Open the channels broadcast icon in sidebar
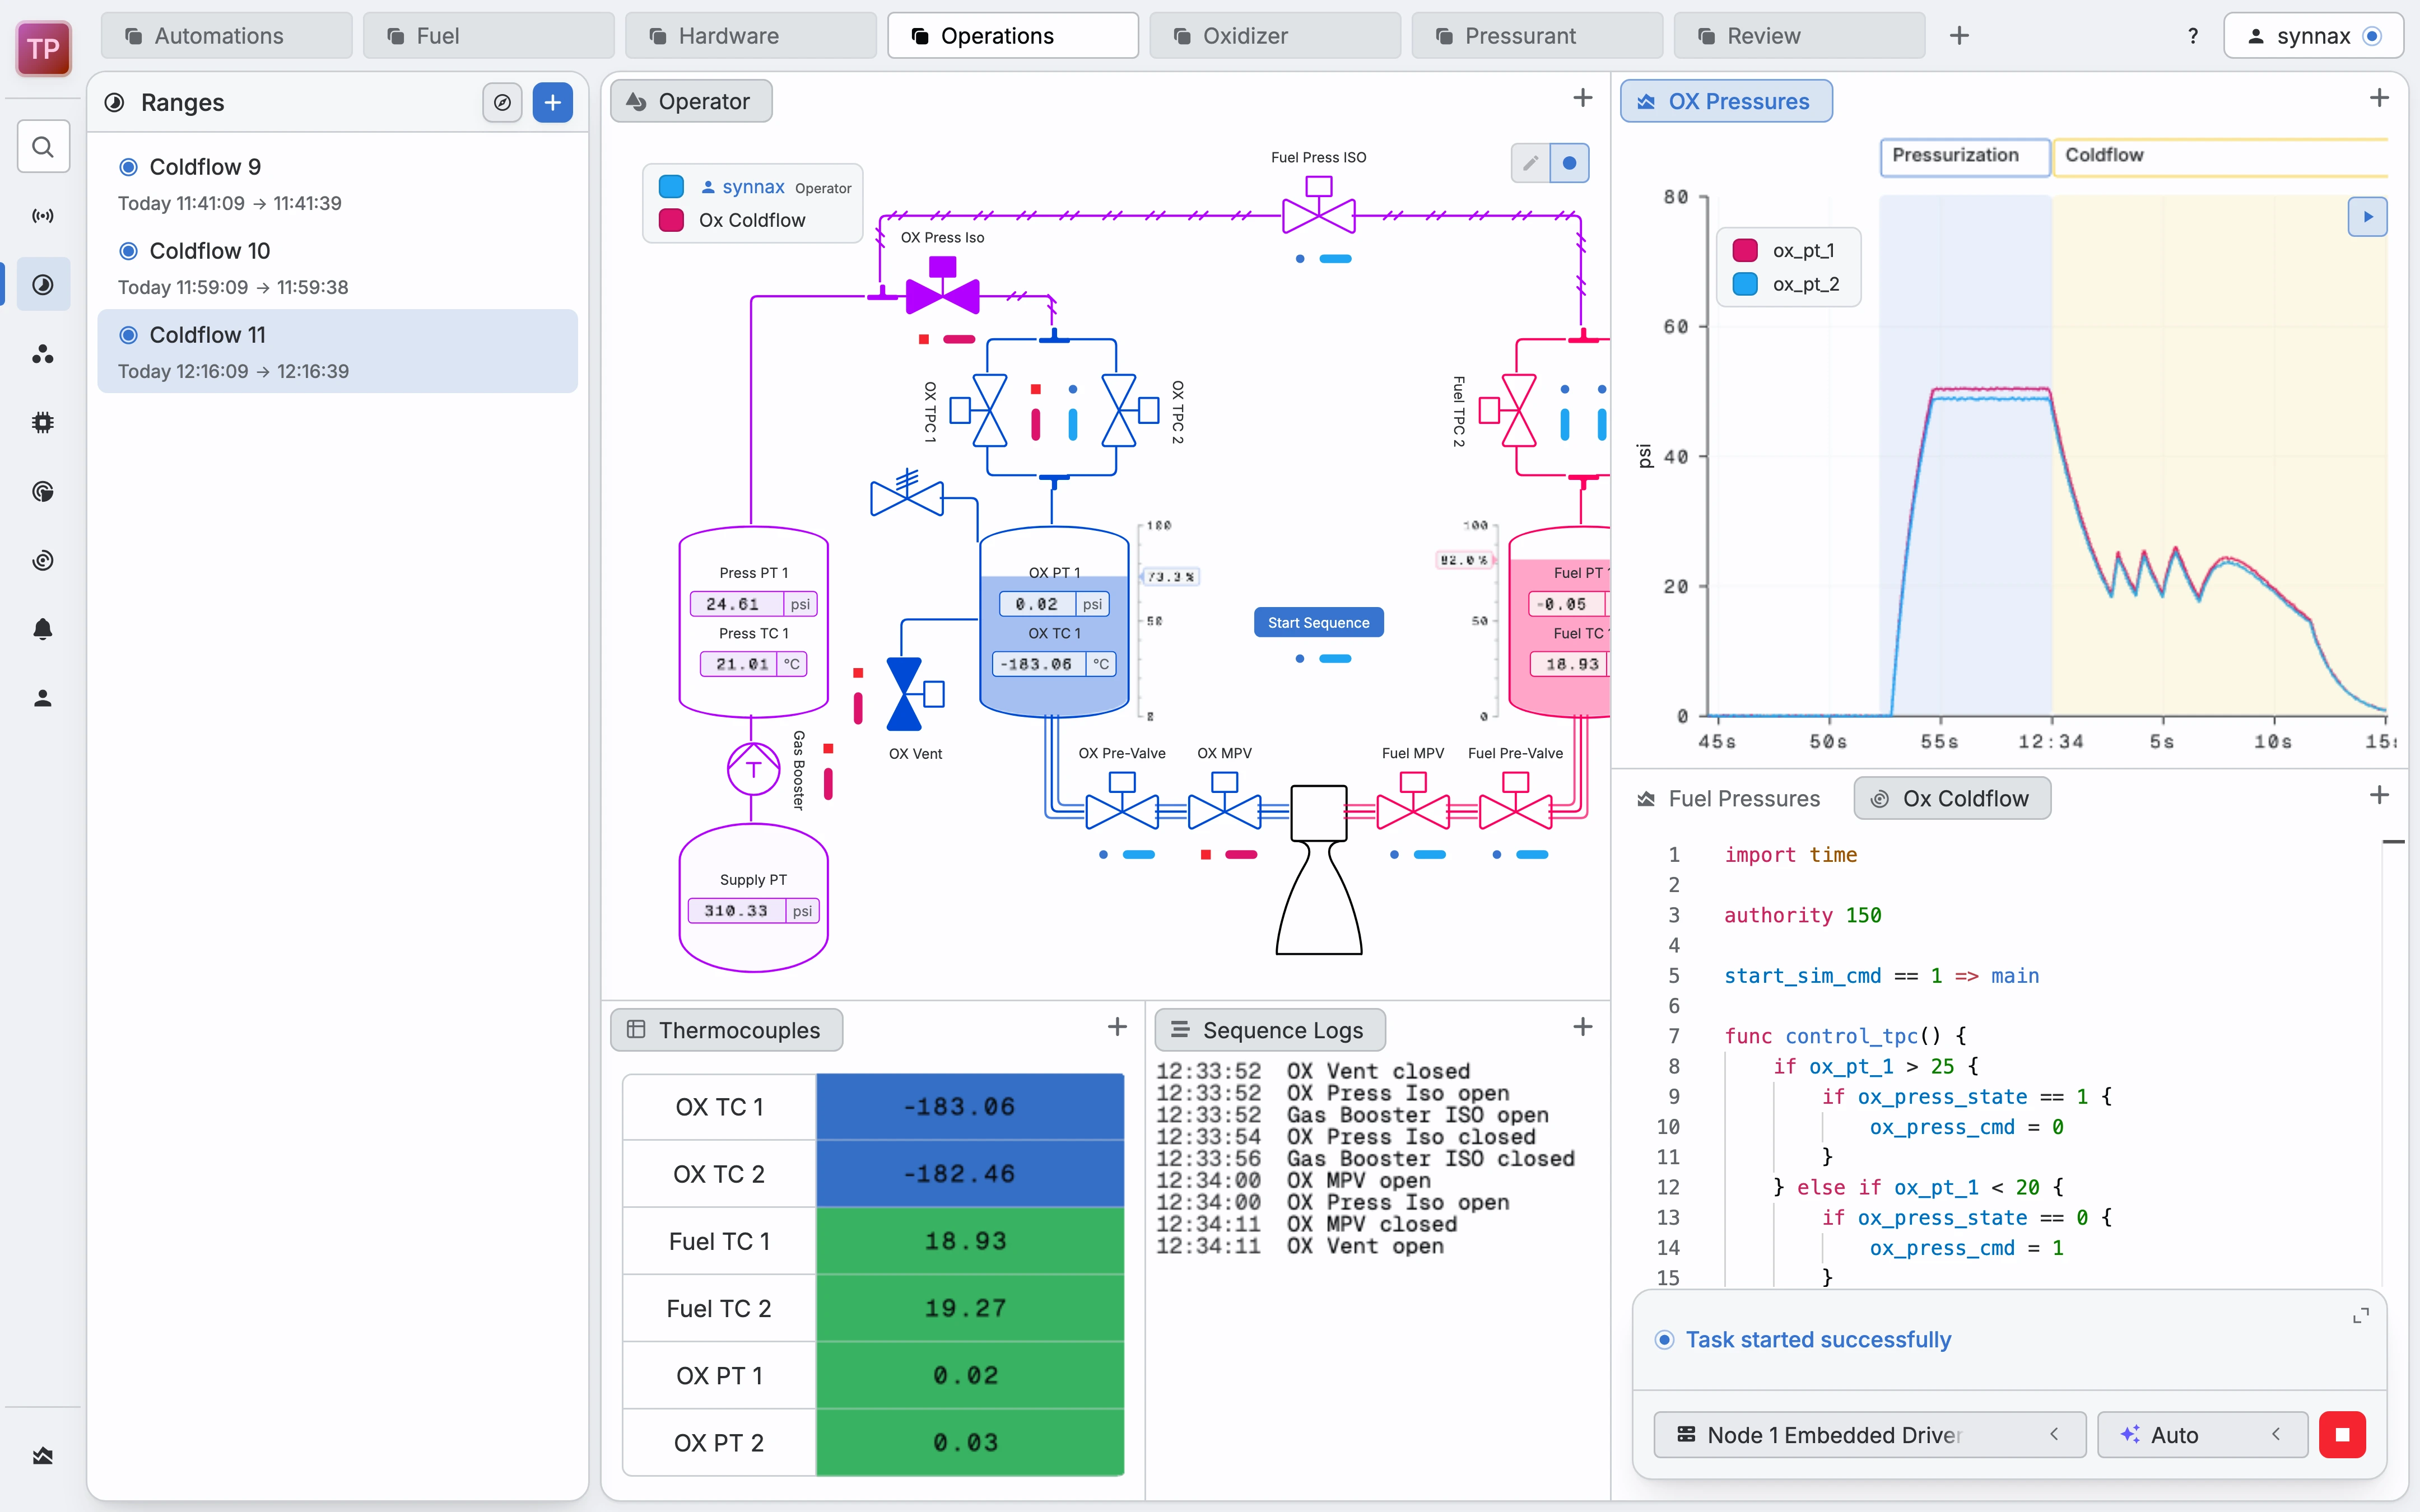Screen dimensions: 2420x1512 (x=42, y=216)
